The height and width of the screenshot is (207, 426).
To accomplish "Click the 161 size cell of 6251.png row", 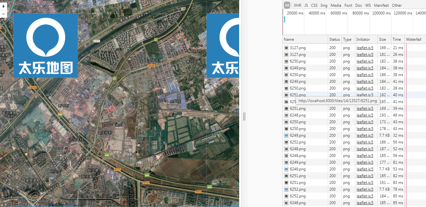I will (x=384, y=183).
